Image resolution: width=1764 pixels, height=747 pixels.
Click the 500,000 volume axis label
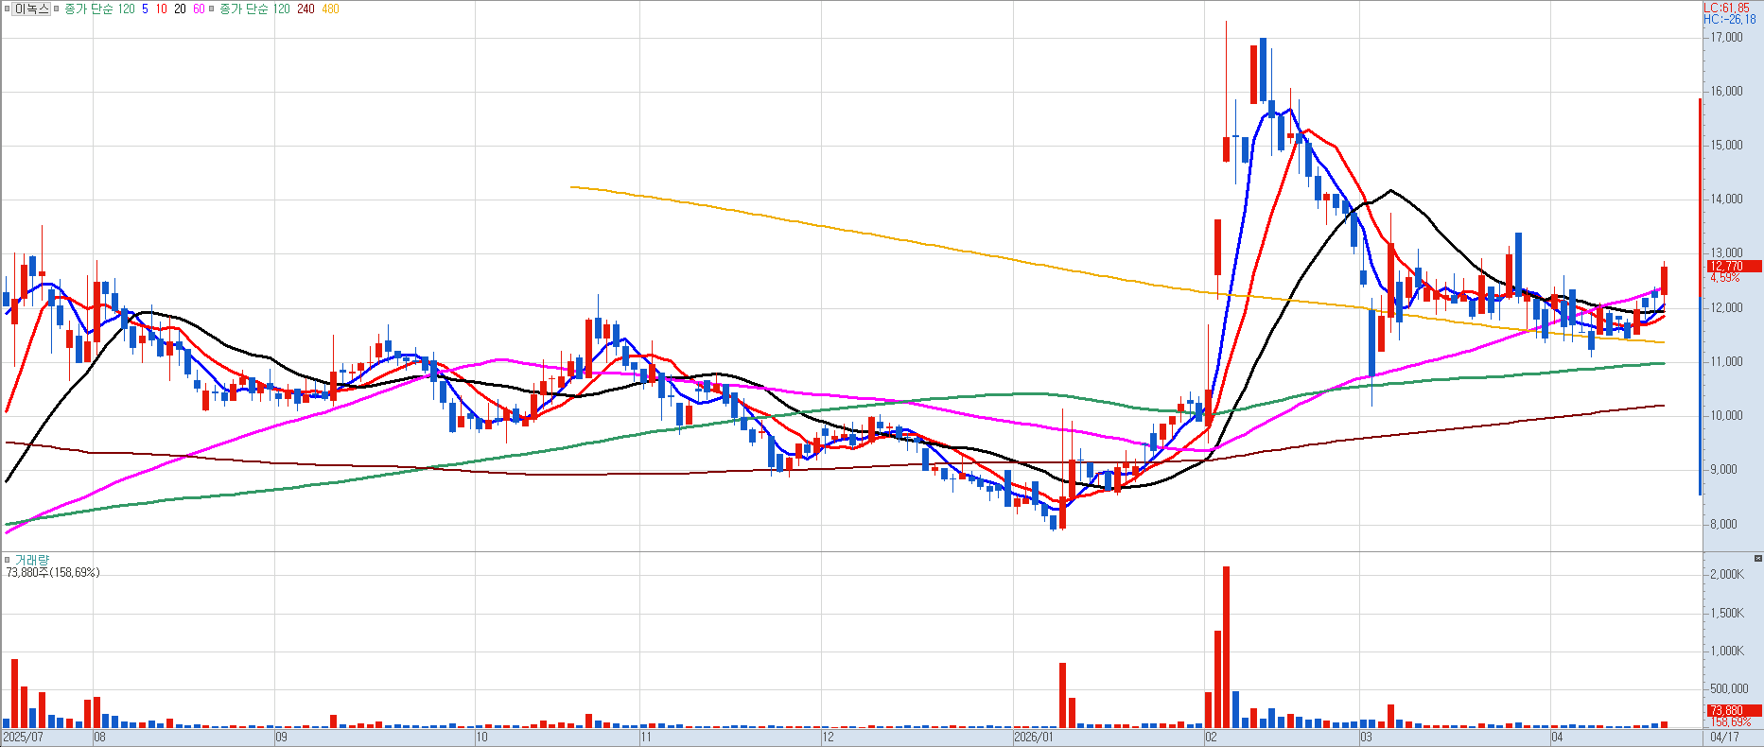[1729, 689]
